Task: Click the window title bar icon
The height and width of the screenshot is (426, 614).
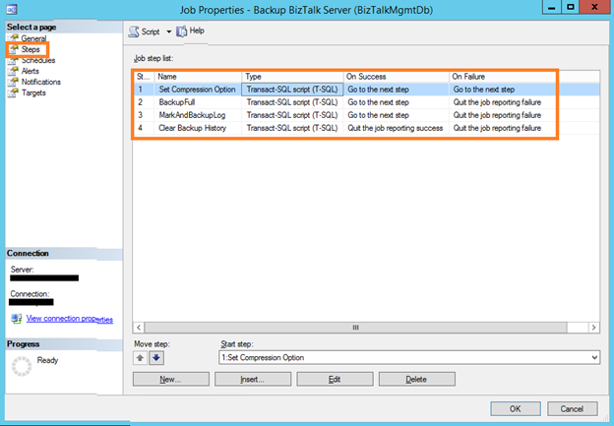Action: click(x=12, y=9)
